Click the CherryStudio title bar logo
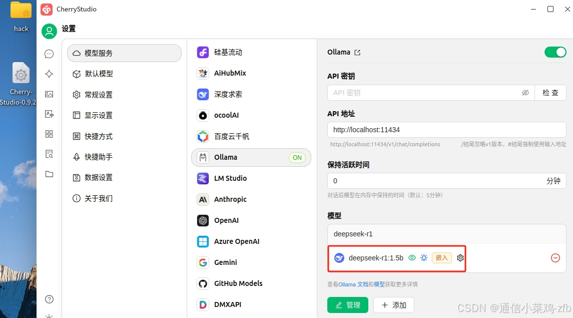Screen dimensions: 573x318 click(x=47, y=9)
